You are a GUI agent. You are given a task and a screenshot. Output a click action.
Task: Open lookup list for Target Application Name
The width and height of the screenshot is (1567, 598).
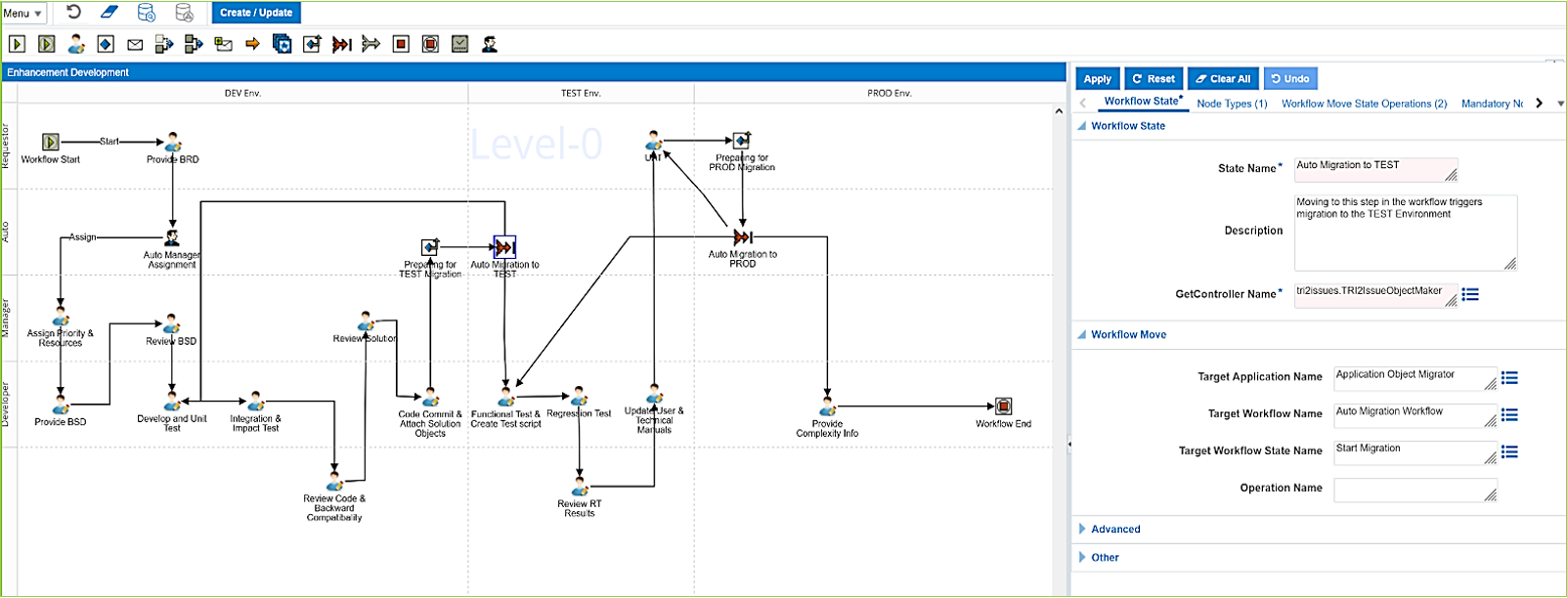coord(1509,378)
